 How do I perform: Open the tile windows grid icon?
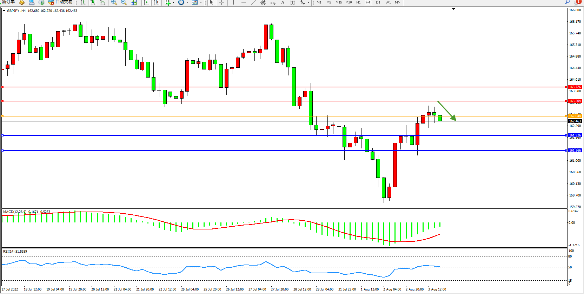point(134,2)
